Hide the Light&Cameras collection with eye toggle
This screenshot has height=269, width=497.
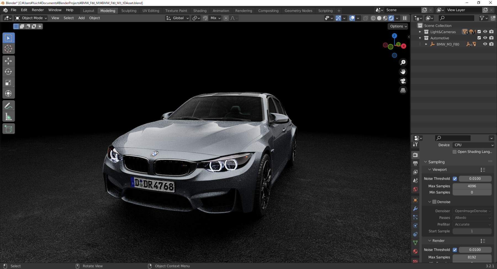[x=485, y=32]
